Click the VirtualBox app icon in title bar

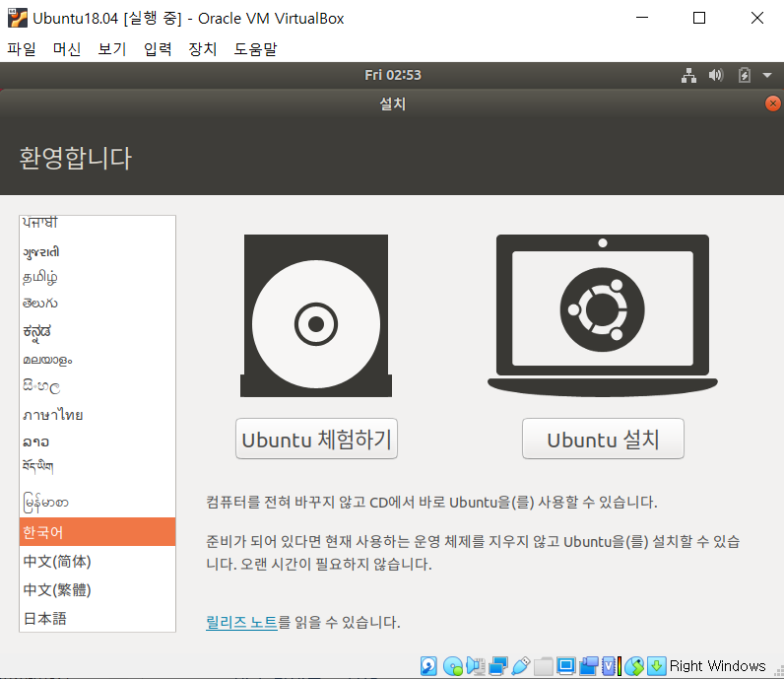tap(17, 18)
